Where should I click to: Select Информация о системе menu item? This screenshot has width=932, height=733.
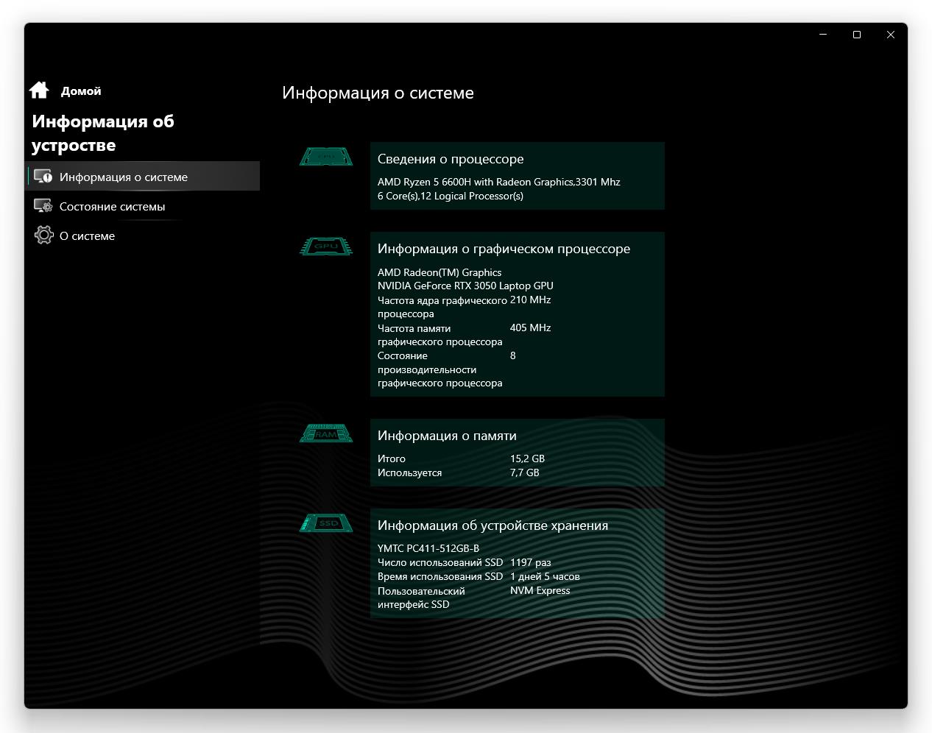[143, 177]
